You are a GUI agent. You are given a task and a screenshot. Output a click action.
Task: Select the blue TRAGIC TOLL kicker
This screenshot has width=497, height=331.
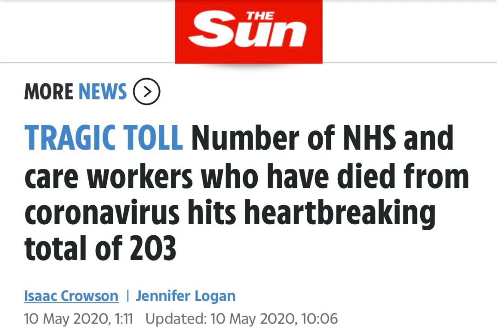(x=104, y=138)
